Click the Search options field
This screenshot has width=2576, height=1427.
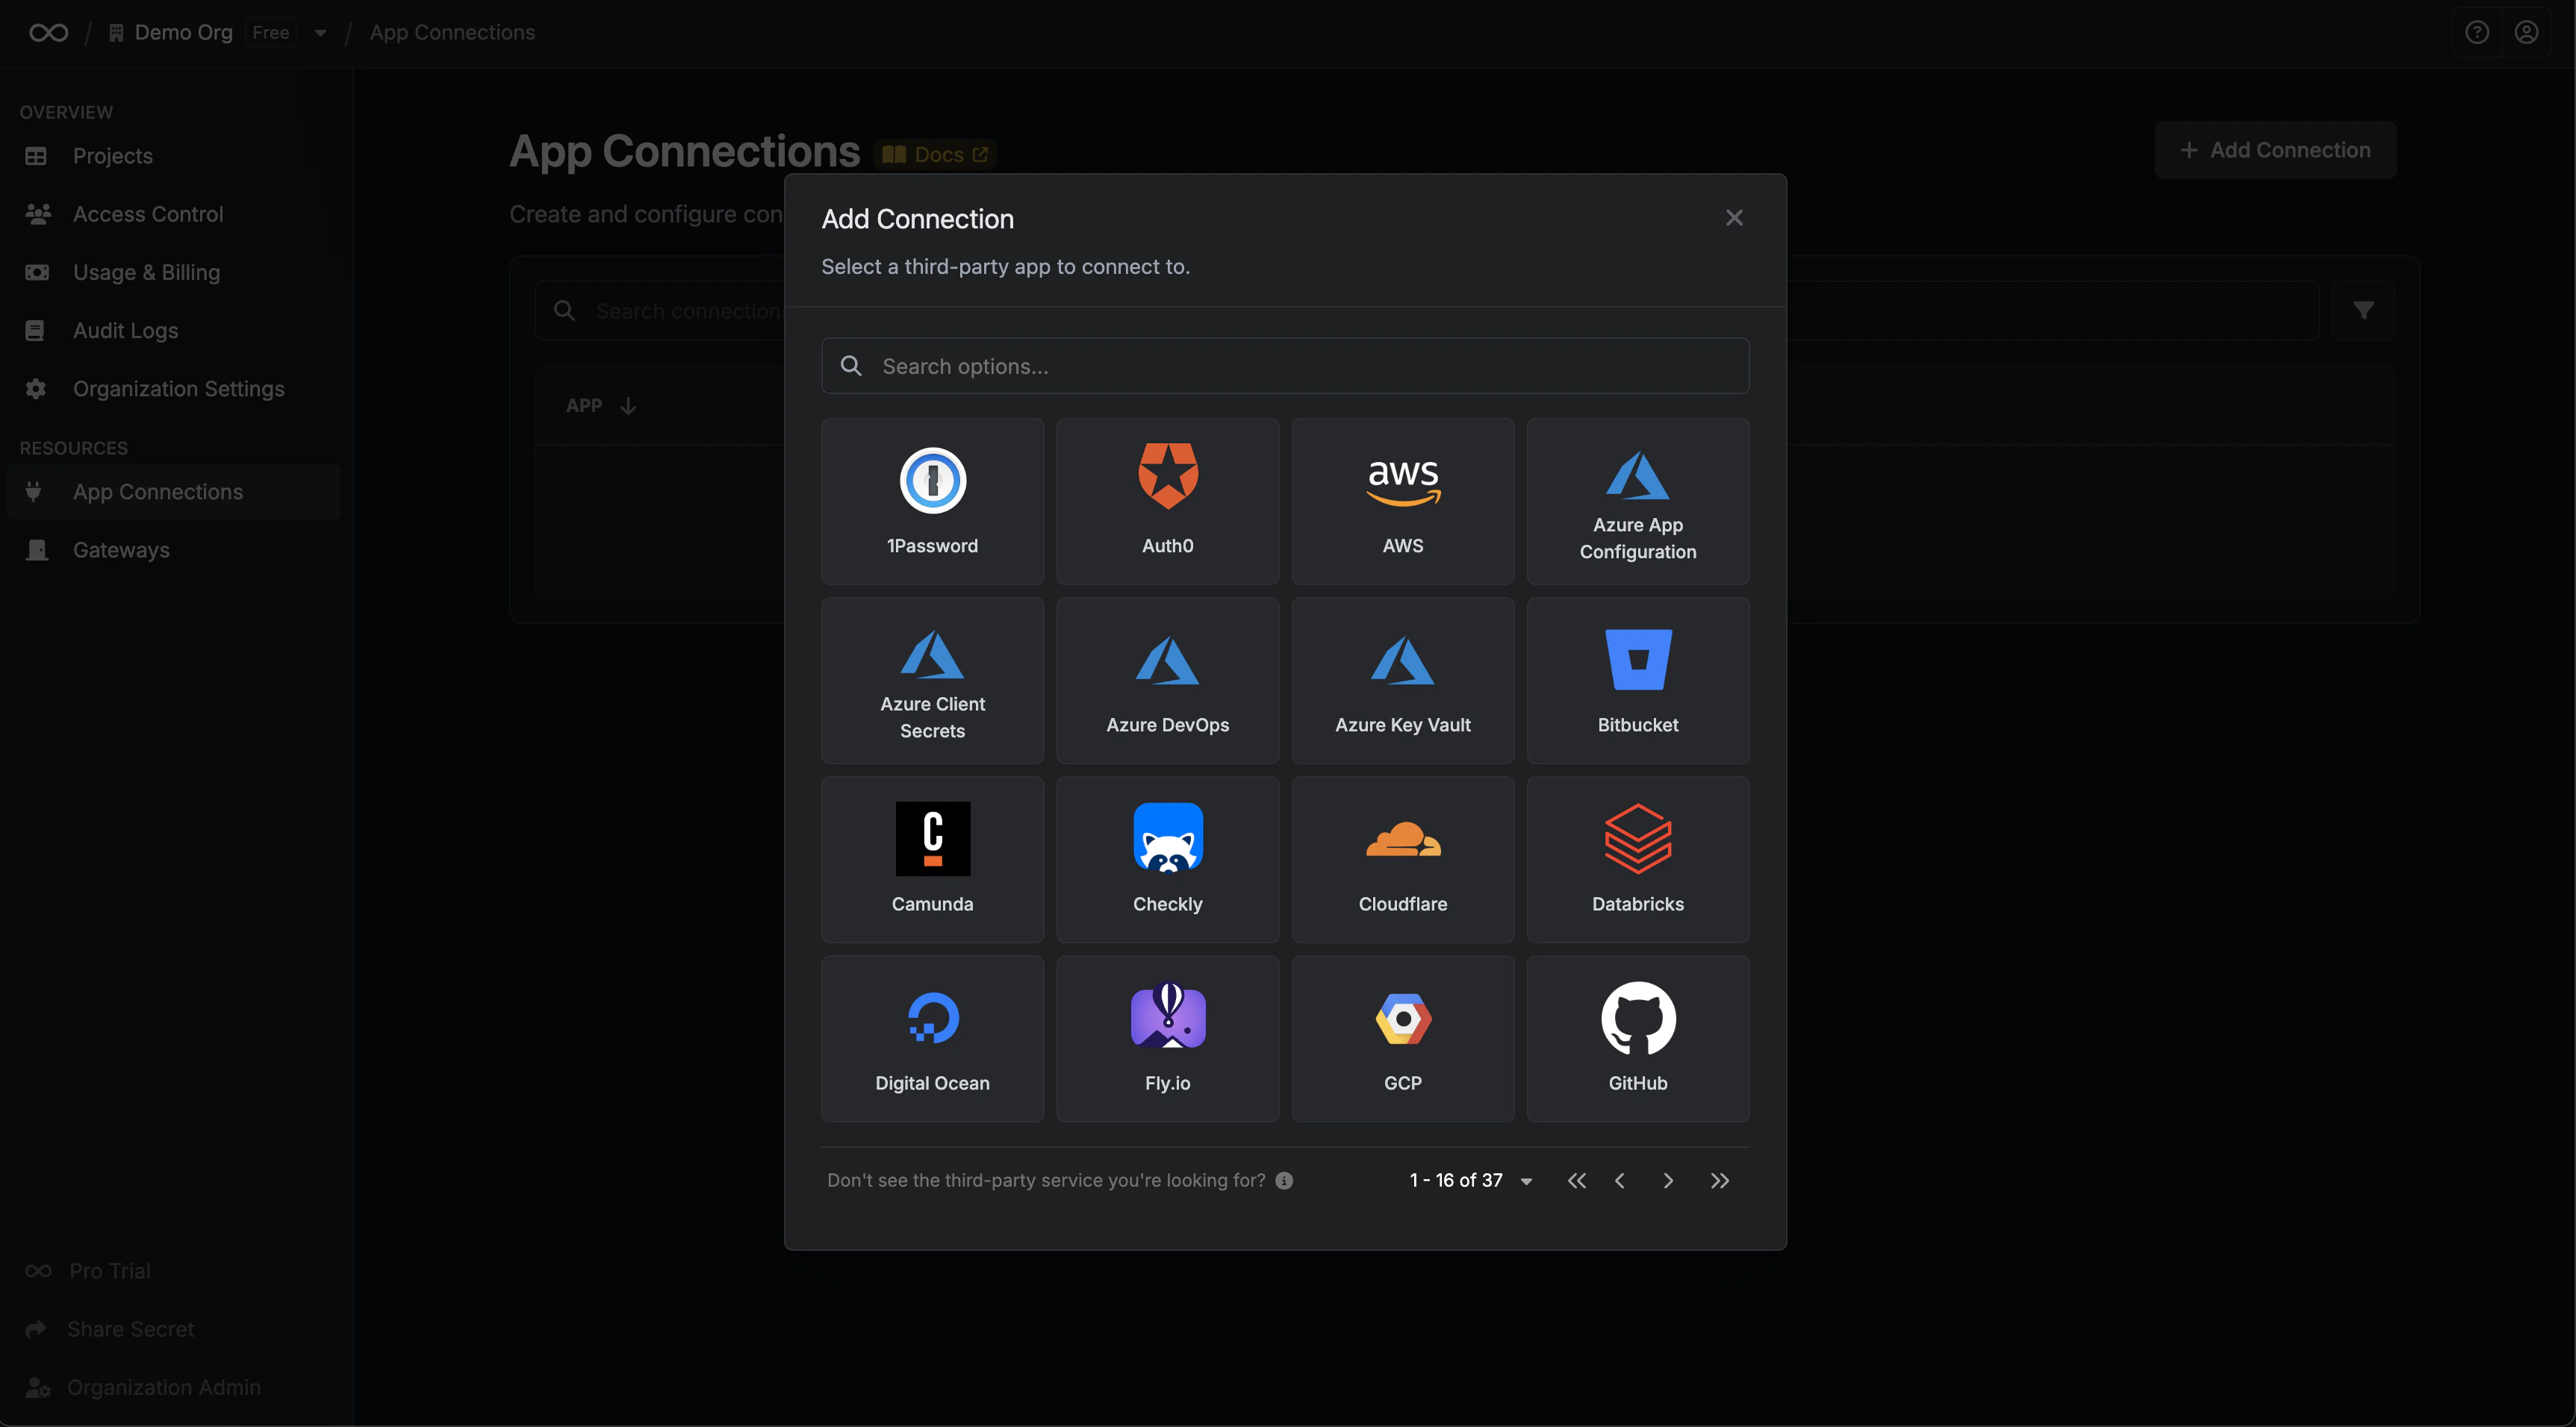tap(1285, 366)
